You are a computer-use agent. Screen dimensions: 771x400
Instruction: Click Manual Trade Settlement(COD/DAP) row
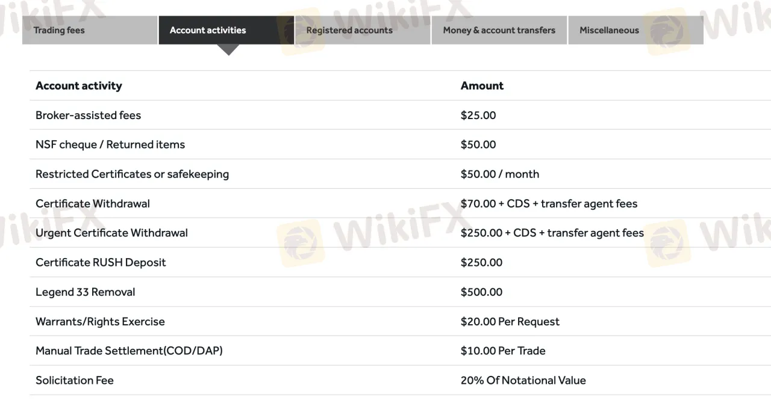pos(400,351)
